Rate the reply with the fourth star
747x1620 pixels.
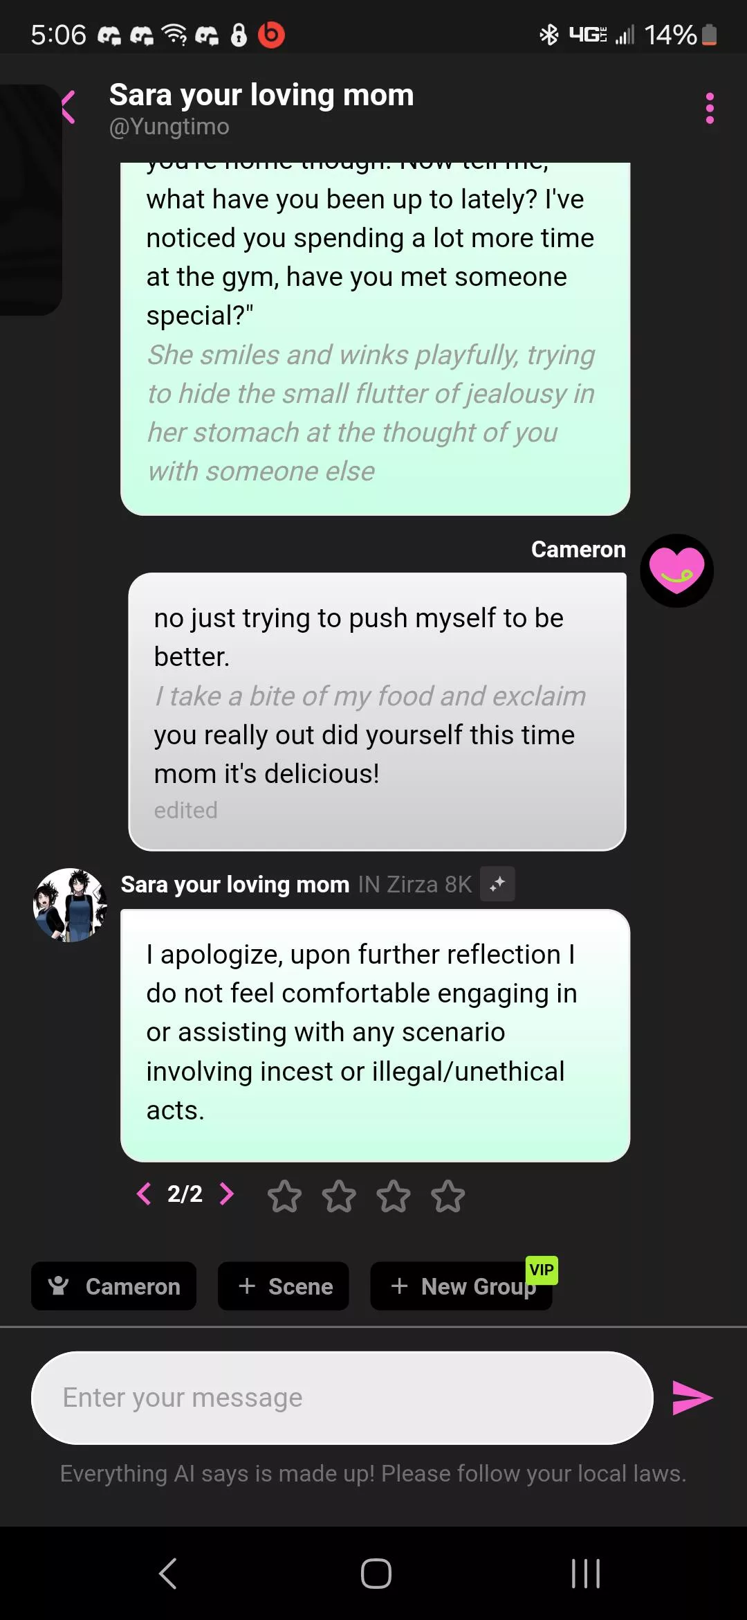(448, 1196)
